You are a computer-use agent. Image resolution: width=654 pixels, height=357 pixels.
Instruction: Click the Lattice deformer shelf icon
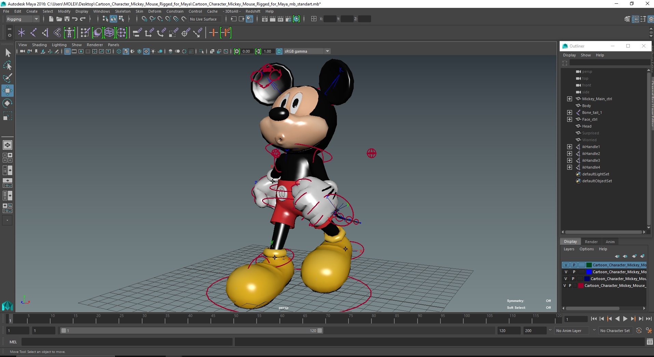pyautogui.click(x=109, y=33)
